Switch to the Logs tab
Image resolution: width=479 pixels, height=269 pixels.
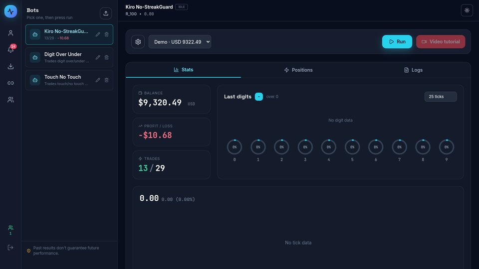coord(413,70)
